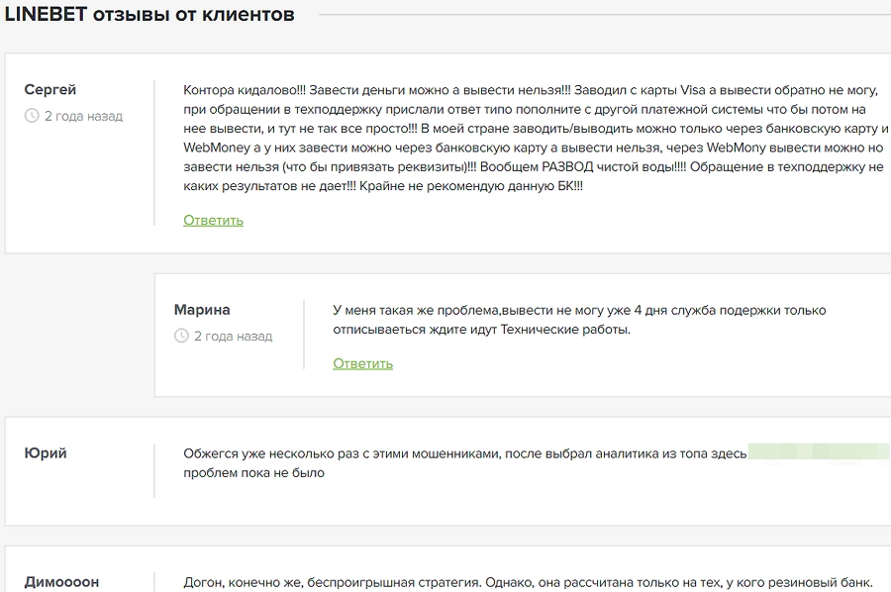Viewport: 891px width, 592px height.
Task: Click Марина's reply text about Технические работы
Action: (x=579, y=320)
